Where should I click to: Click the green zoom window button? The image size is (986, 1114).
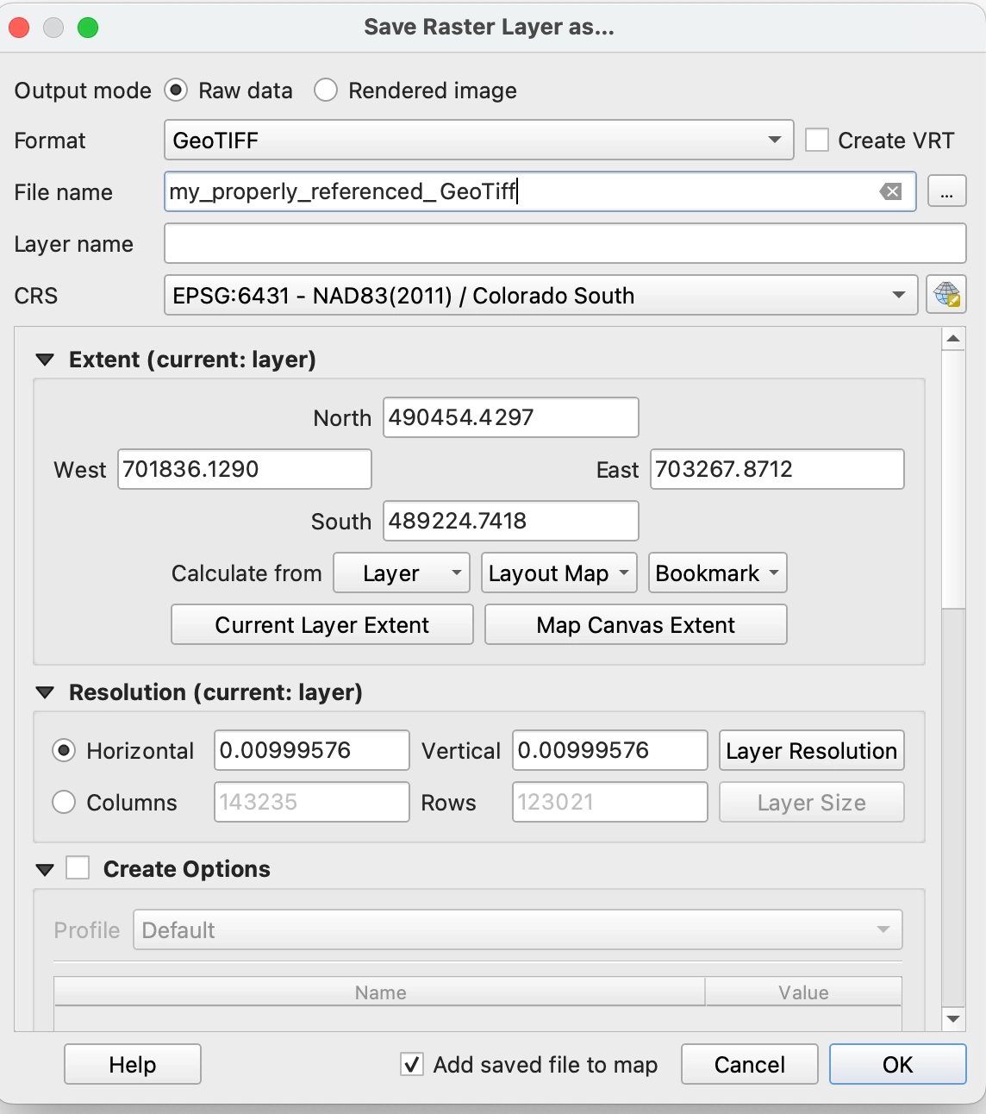tap(88, 28)
